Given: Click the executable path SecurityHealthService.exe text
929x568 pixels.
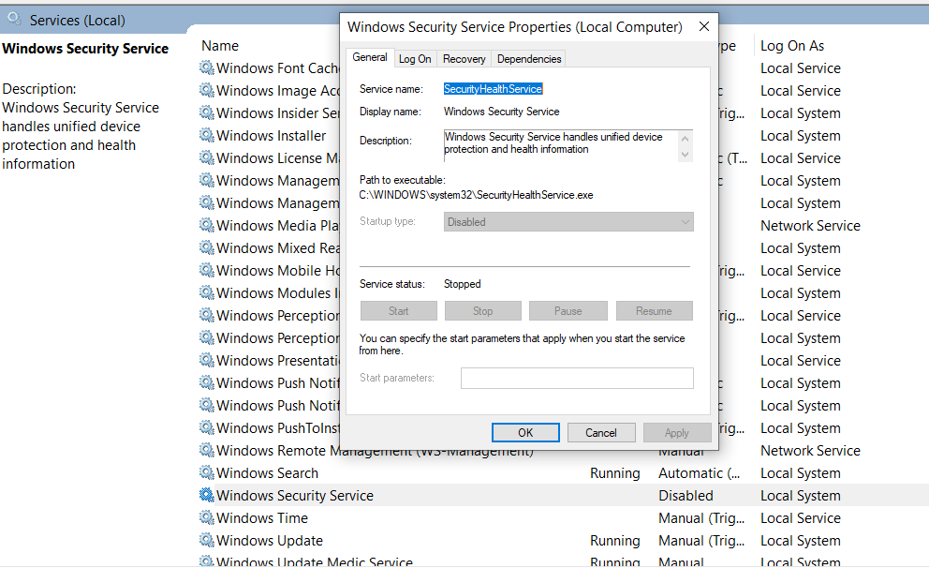Looking at the screenshot, I should [476, 195].
